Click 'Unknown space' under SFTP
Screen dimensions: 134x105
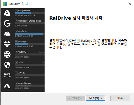pos(22,67)
